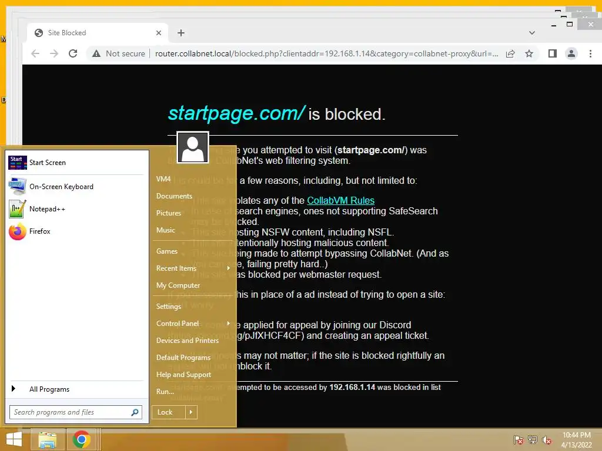Click the Lock button
This screenshot has height=451, width=602.
[x=169, y=412]
